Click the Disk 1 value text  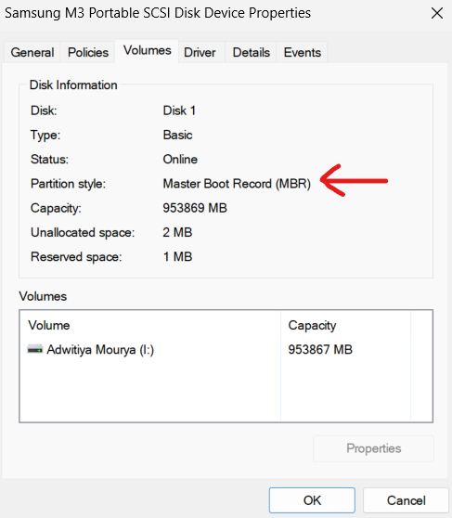179,110
